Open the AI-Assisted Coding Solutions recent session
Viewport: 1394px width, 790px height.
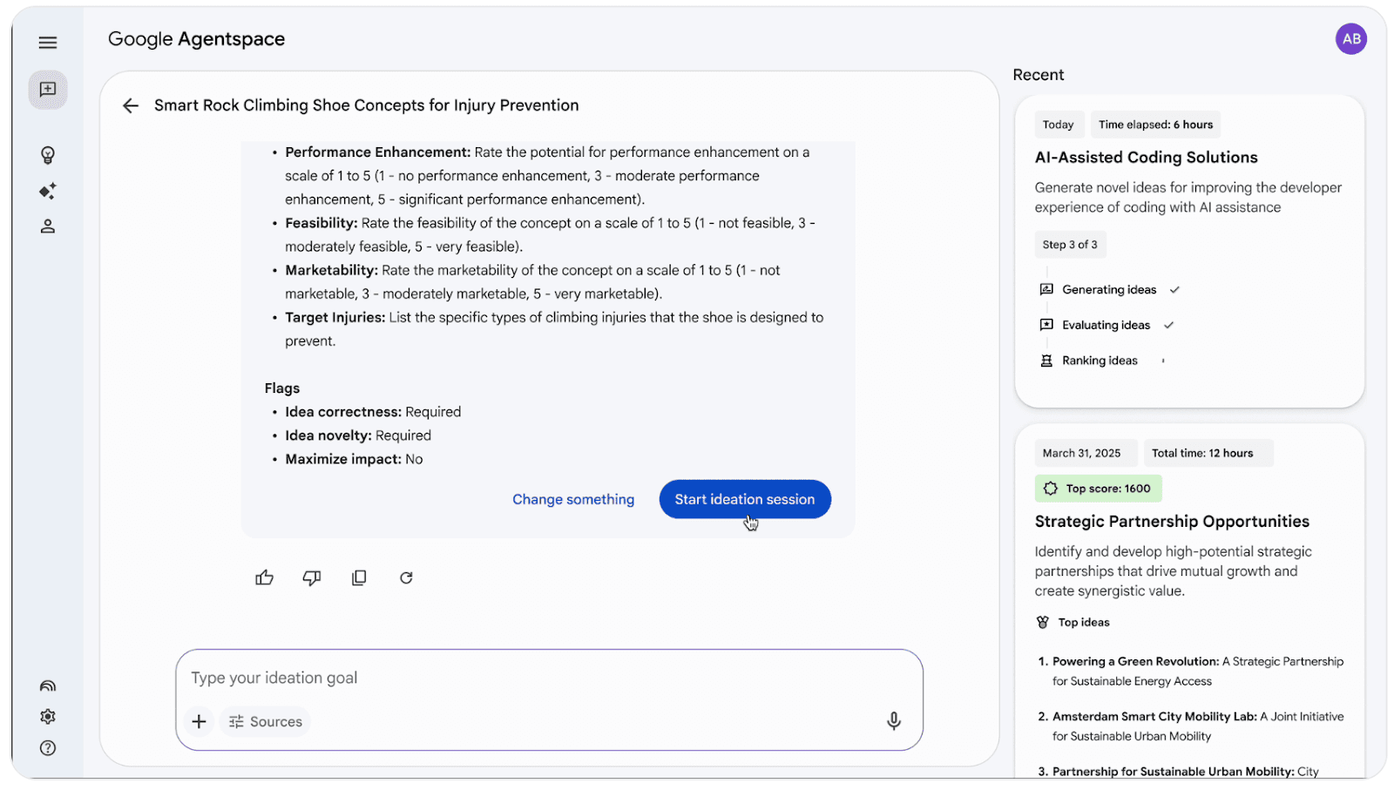[x=1146, y=158]
